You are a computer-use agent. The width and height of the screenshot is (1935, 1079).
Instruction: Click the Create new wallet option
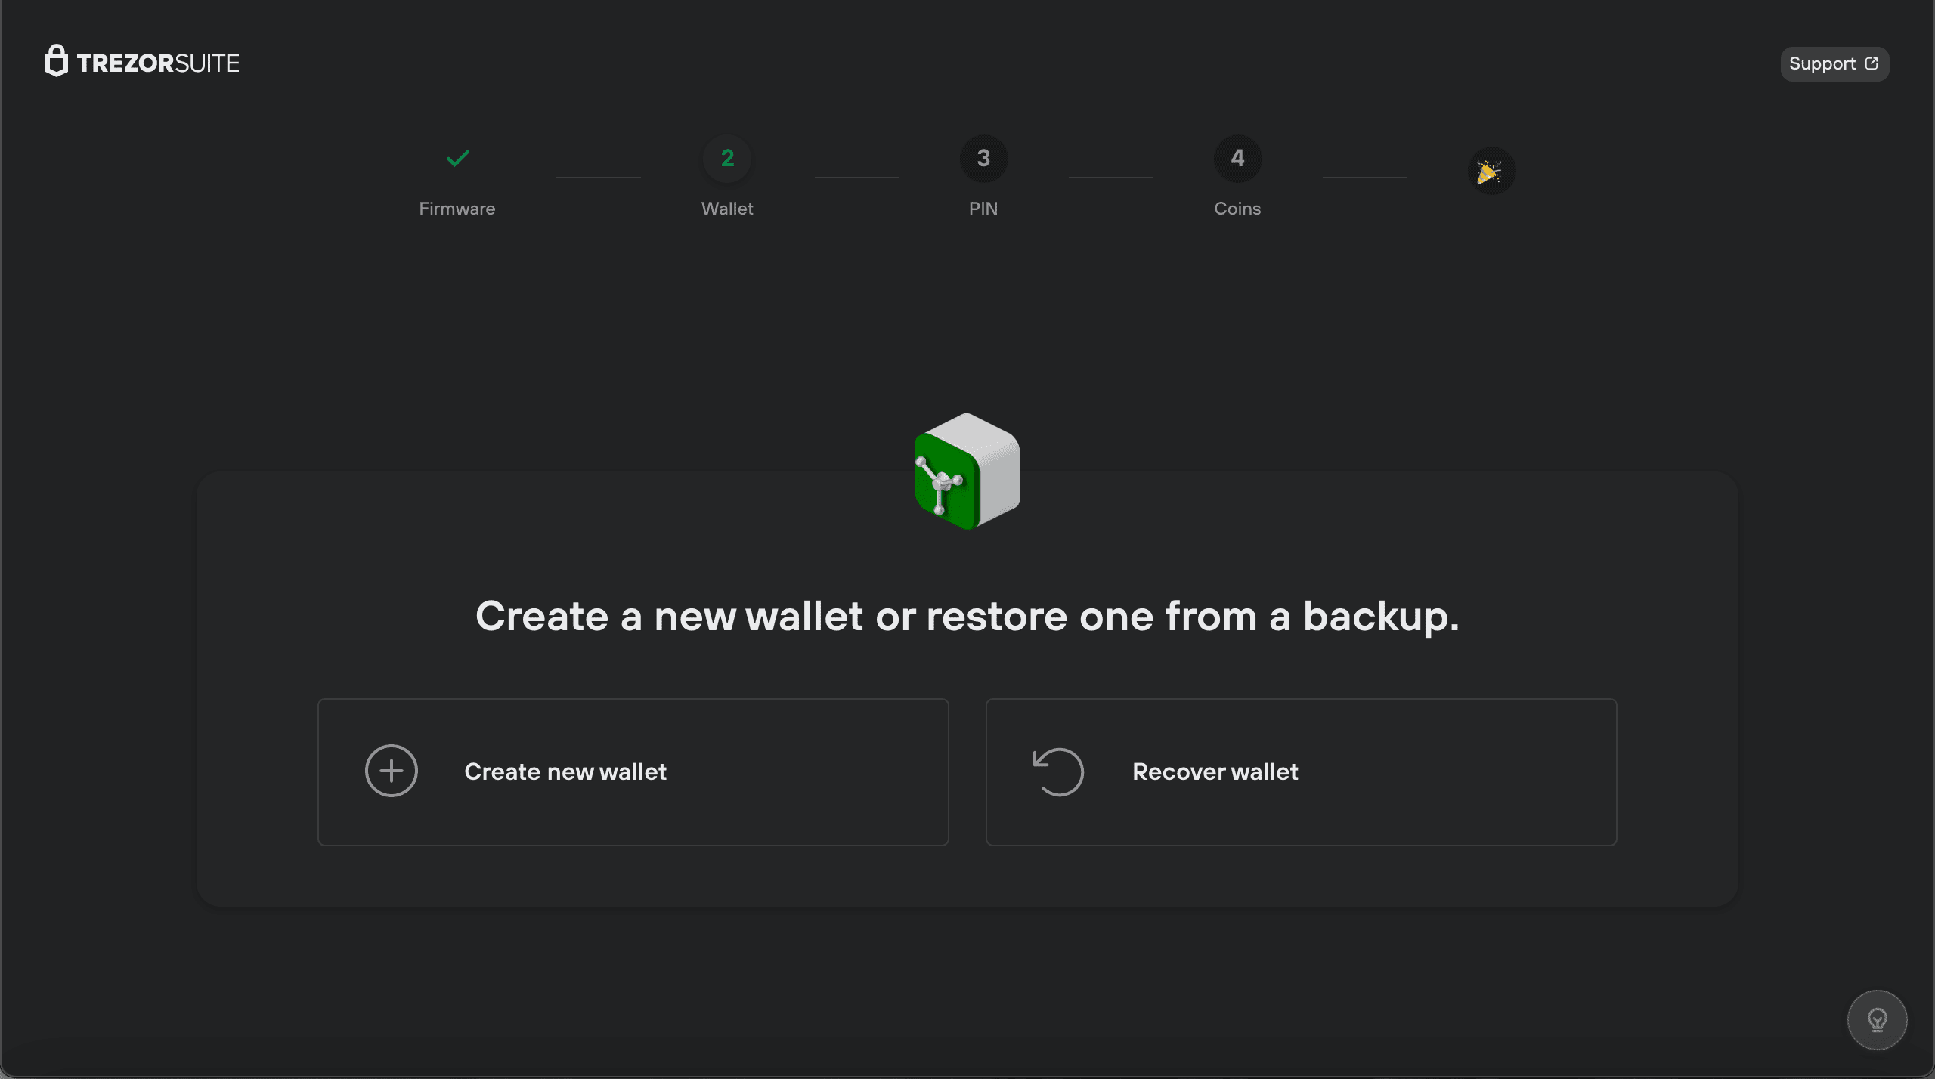pos(633,771)
